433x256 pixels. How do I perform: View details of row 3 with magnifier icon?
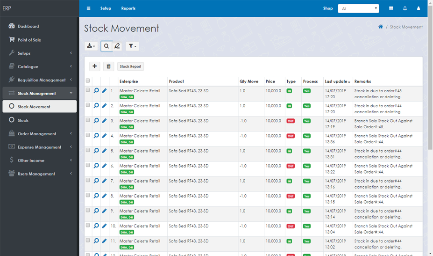(96, 121)
